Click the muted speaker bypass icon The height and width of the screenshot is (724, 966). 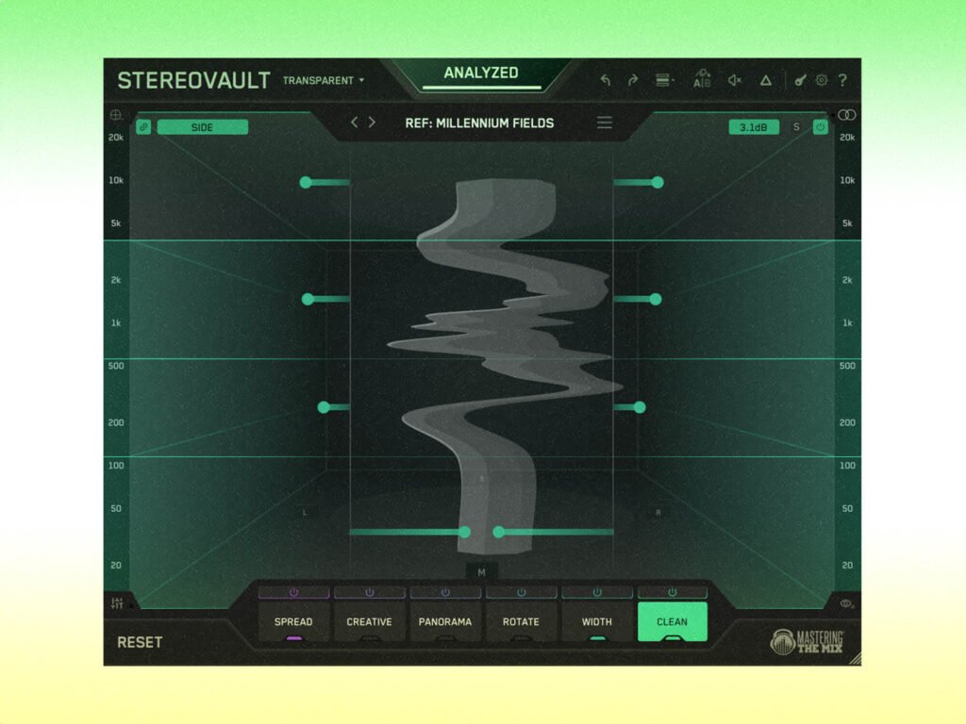coord(734,80)
